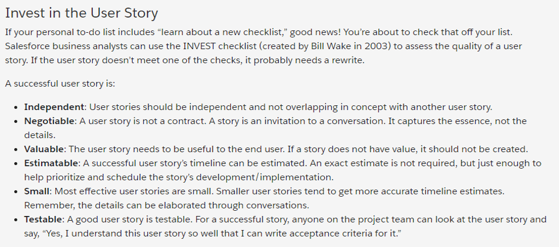Click the bold word "Negotiable"

[50, 121]
